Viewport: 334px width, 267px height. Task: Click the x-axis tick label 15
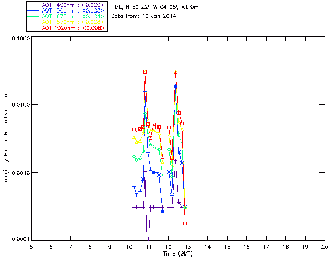[227, 247]
